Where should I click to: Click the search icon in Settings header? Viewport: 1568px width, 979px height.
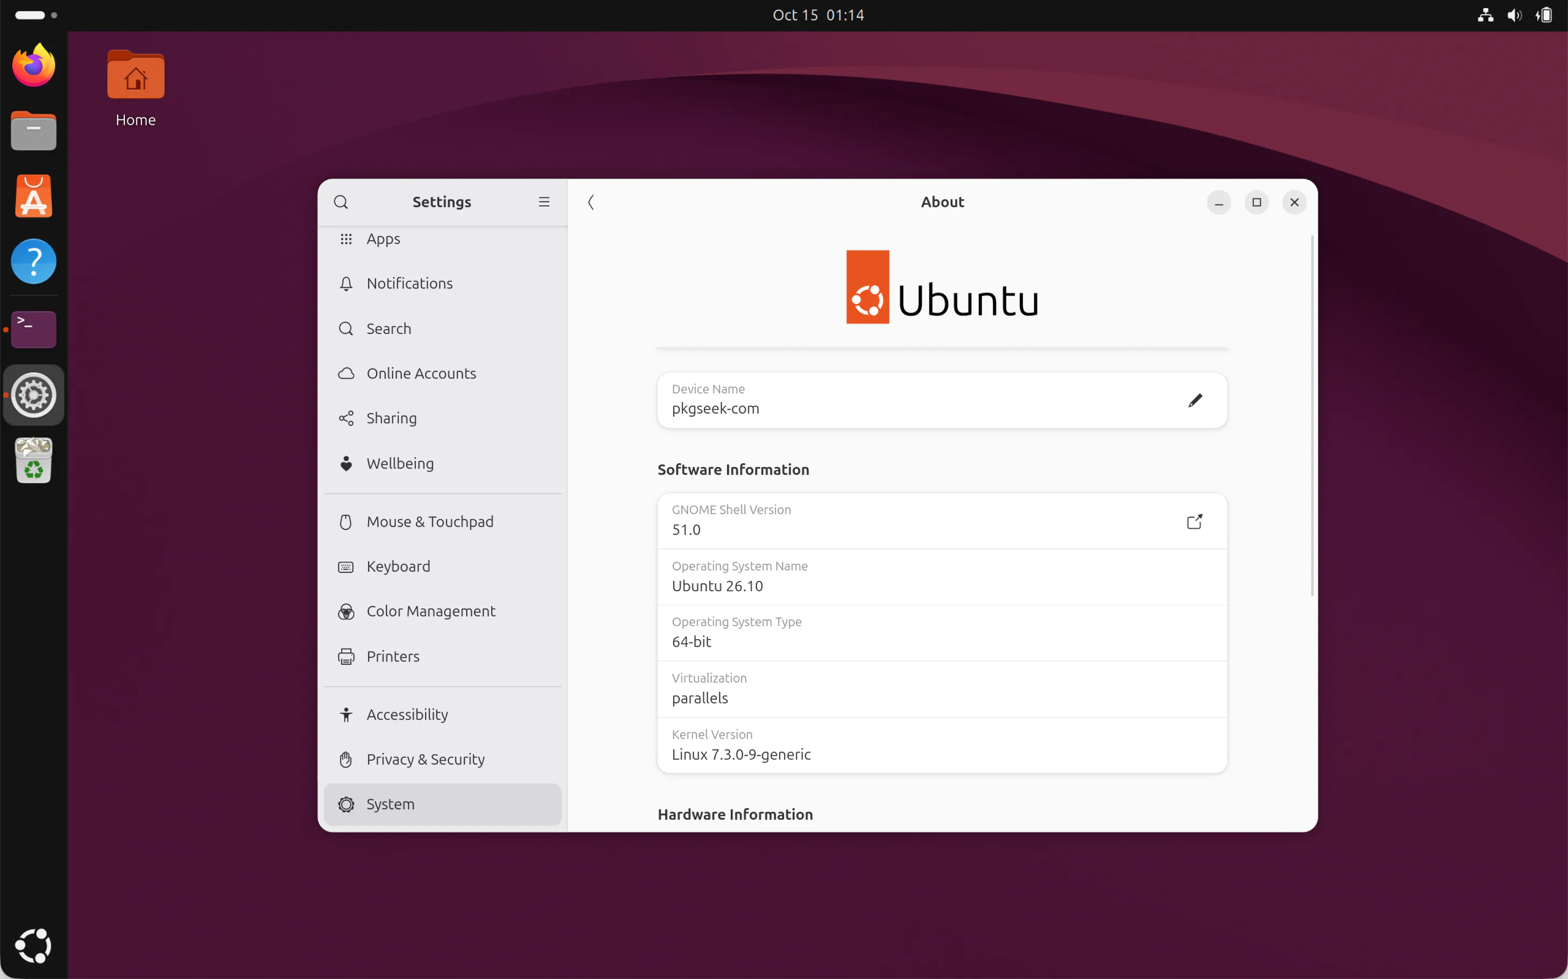pyautogui.click(x=341, y=202)
